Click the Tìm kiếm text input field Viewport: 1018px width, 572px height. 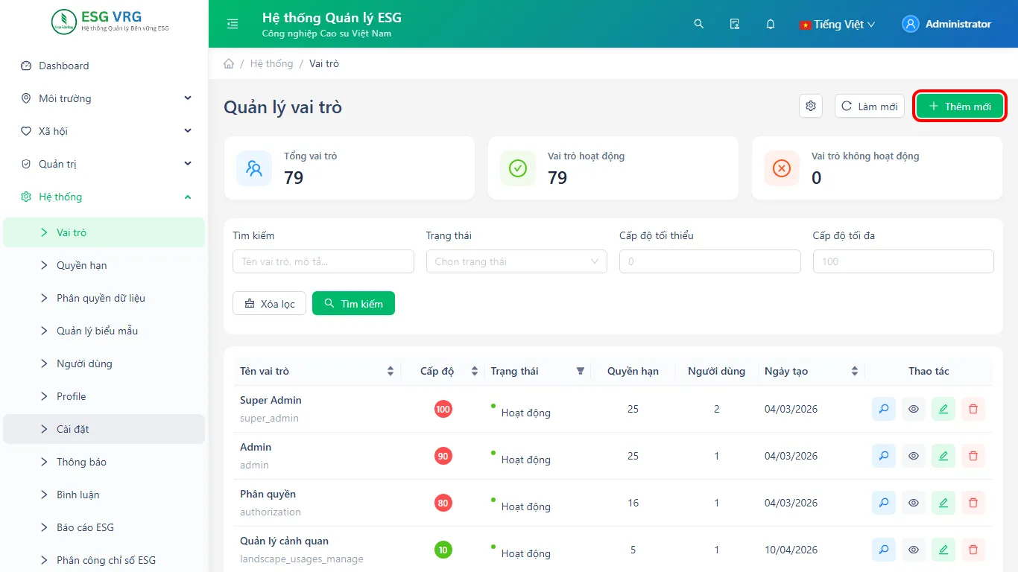(x=323, y=261)
